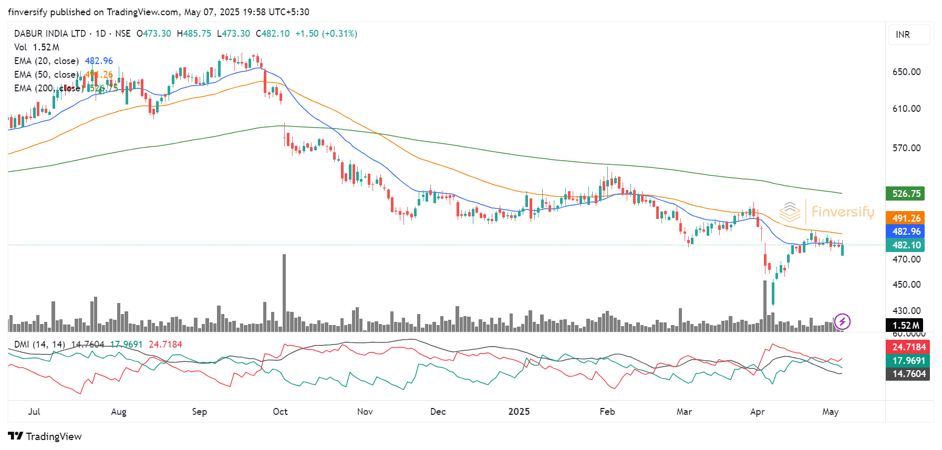Click the green 17.9691 DMI label
This screenshot has height=450, width=942.
(908, 361)
